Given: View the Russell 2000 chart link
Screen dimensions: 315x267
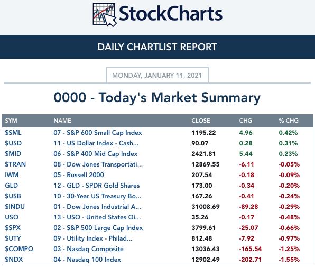Looking at the screenshot, I should pos(79,175).
